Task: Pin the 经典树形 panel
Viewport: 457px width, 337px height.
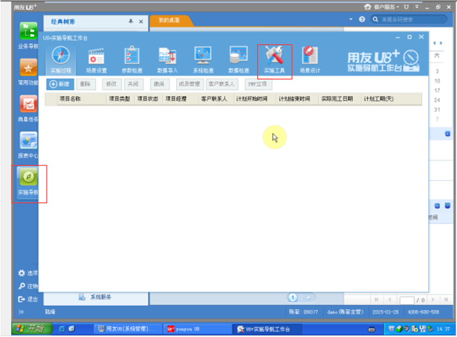Action: click(x=131, y=21)
